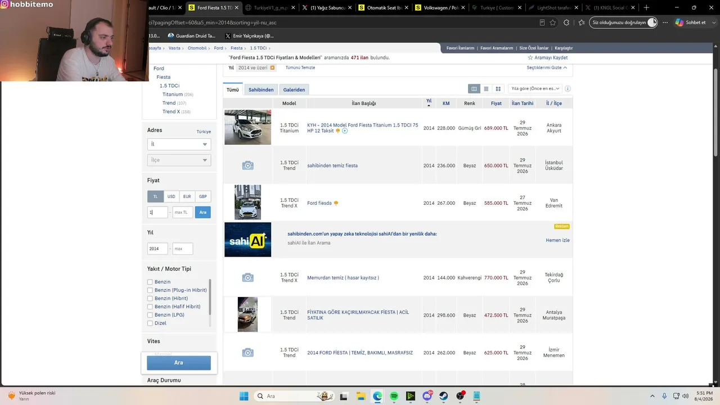
Task: Open the browser reader view icon
Action: tap(542, 22)
